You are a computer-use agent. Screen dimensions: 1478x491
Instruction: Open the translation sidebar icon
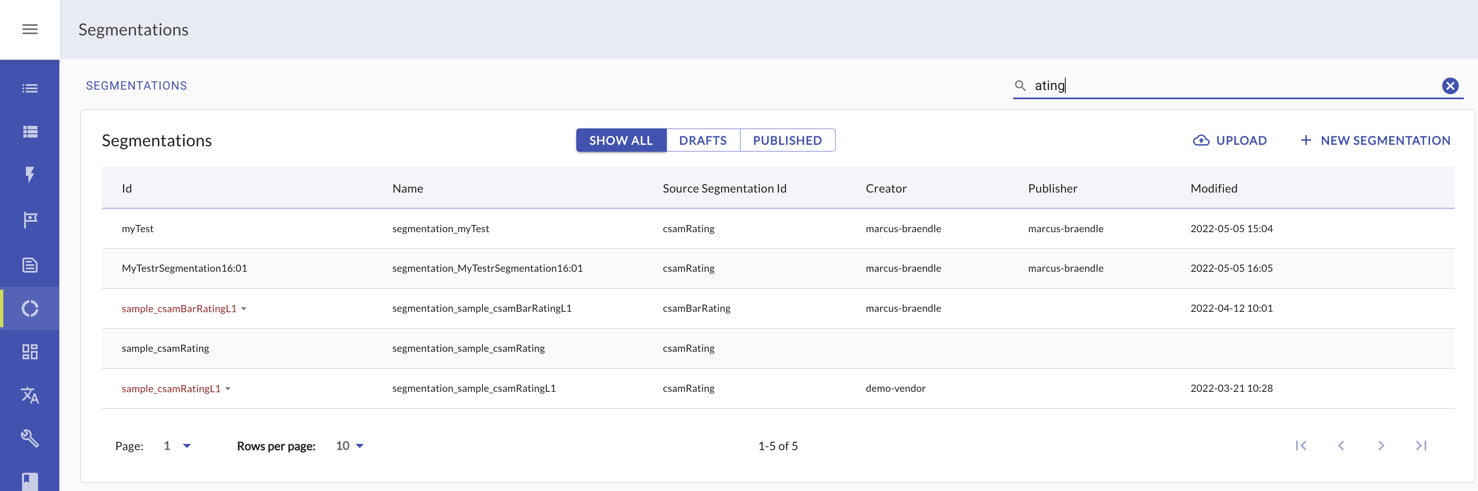30,395
